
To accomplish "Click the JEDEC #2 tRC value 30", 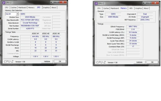I will coord(46,51).
